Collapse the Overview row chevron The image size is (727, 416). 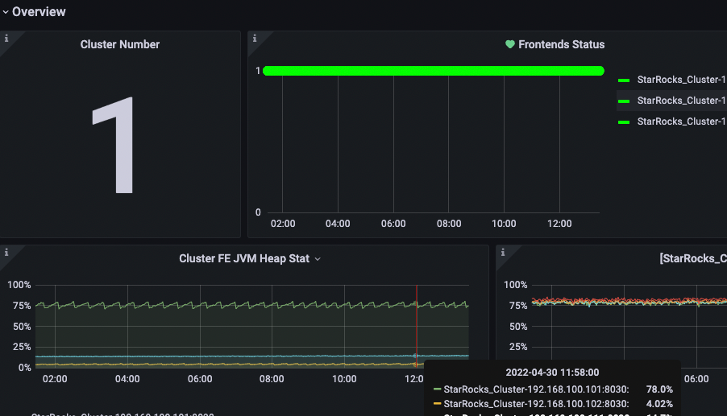pos(5,12)
